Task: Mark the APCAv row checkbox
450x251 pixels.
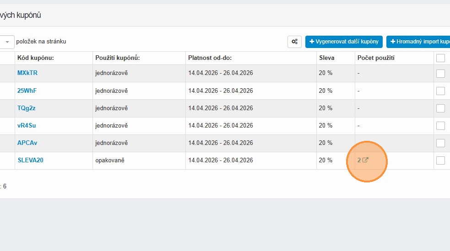Action: (440, 143)
